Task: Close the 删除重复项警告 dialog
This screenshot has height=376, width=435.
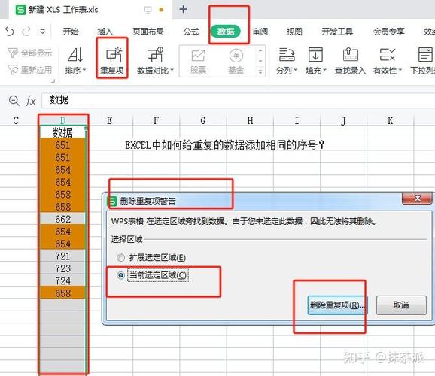Action: coord(417,198)
